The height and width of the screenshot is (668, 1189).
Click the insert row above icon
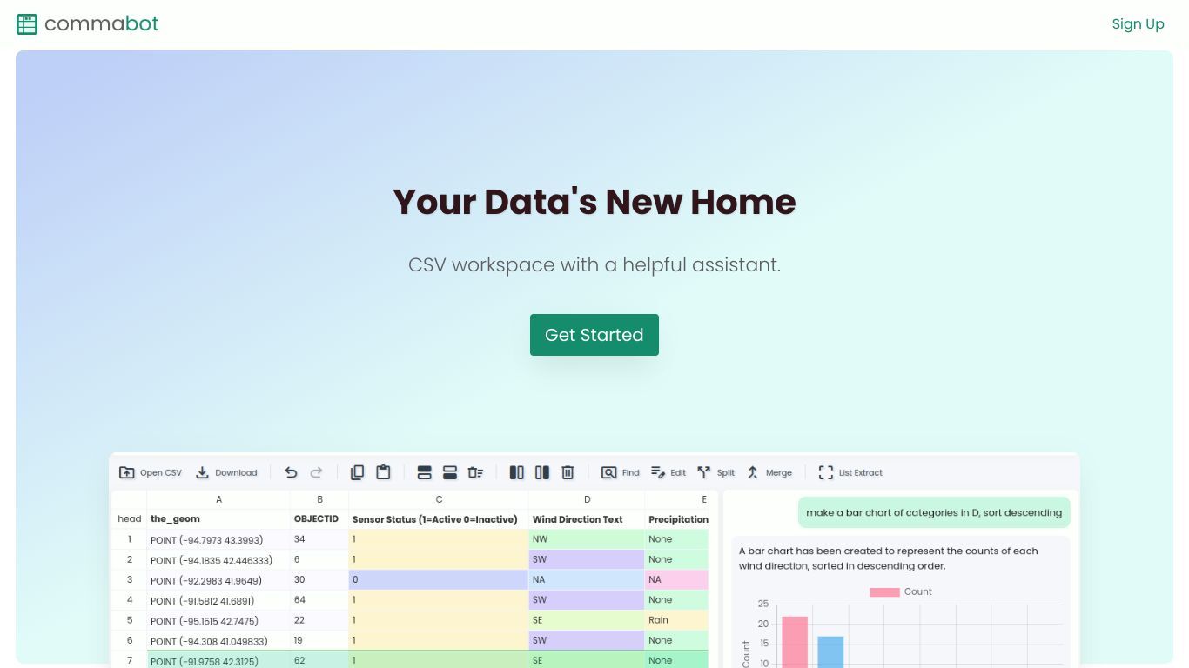[424, 472]
